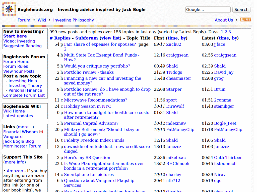Sort by First time
257x192 pixels.
point(173,38)
